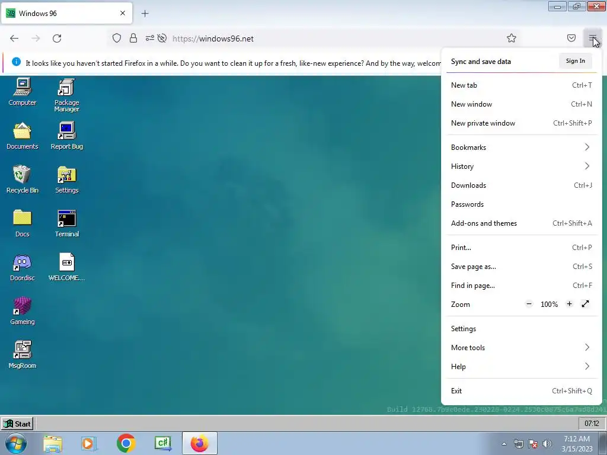Choose Save page as... menu item
The height and width of the screenshot is (455, 607).
522,267
